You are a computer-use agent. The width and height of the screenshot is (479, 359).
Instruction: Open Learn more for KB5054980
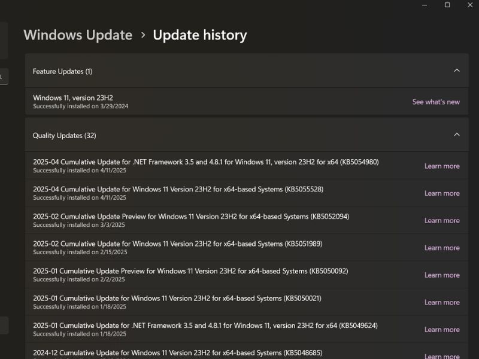coord(442,166)
